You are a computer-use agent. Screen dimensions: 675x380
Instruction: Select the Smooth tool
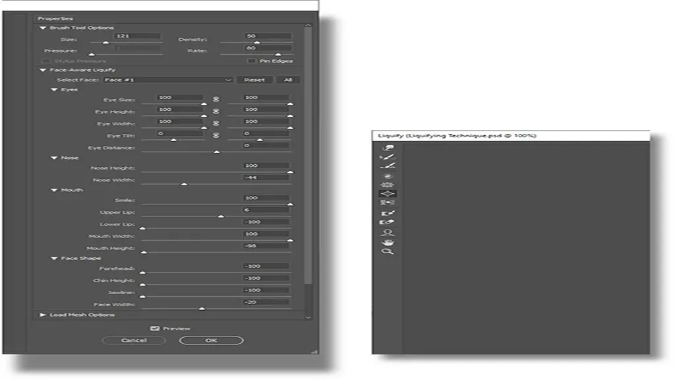click(x=388, y=166)
